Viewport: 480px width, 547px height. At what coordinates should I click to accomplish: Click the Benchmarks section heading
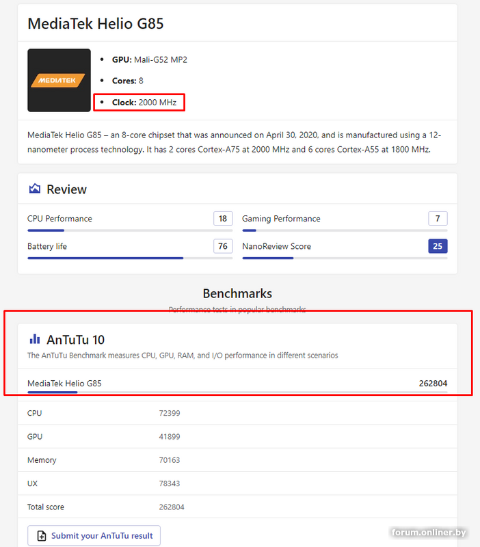[237, 293]
